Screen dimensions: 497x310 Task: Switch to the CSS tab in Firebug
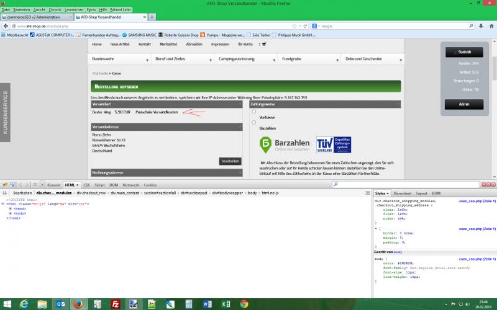click(x=87, y=185)
